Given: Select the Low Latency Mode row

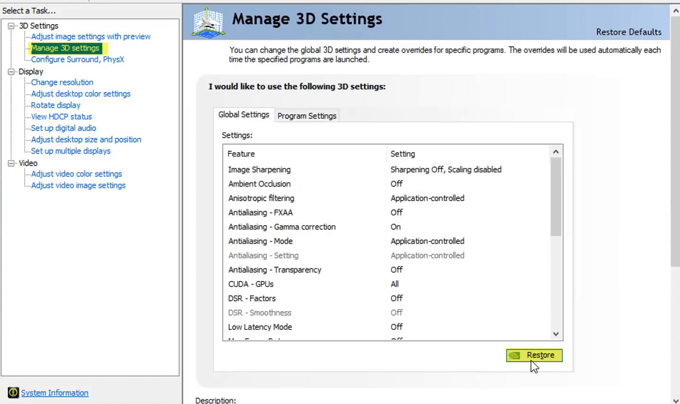Looking at the screenshot, I should tap(386, 327).
